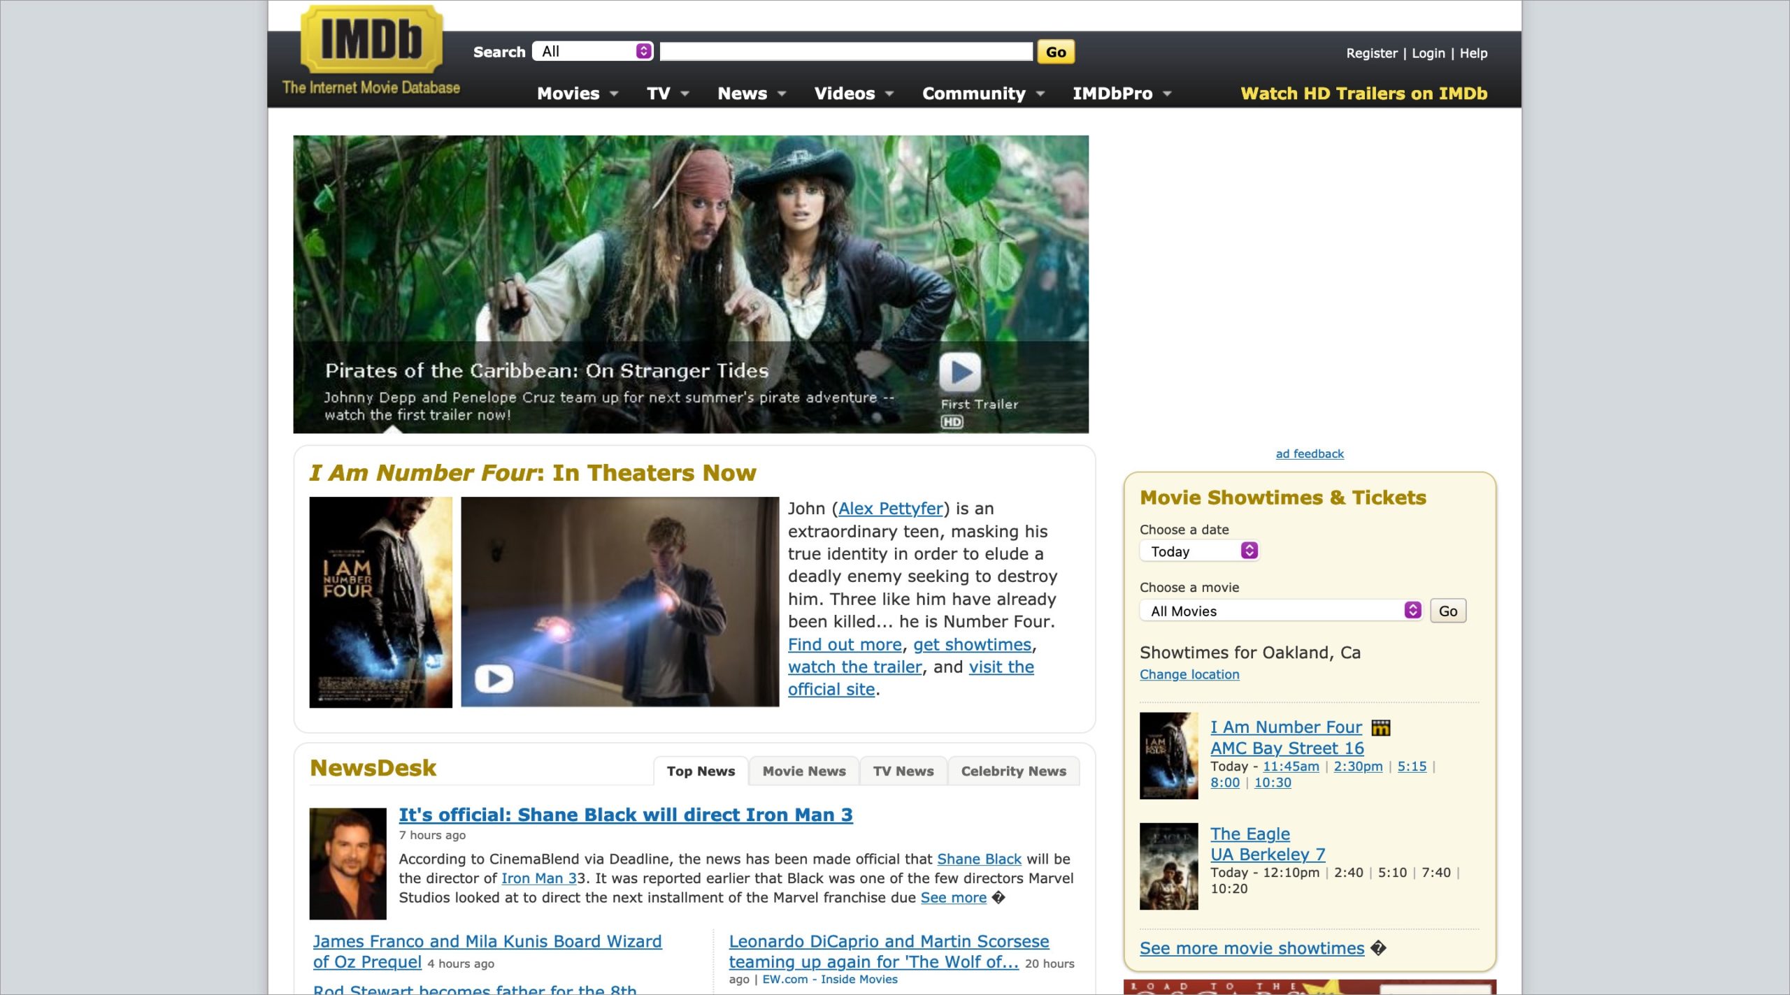Open UA Berkeley 7 theater link

1268,855
